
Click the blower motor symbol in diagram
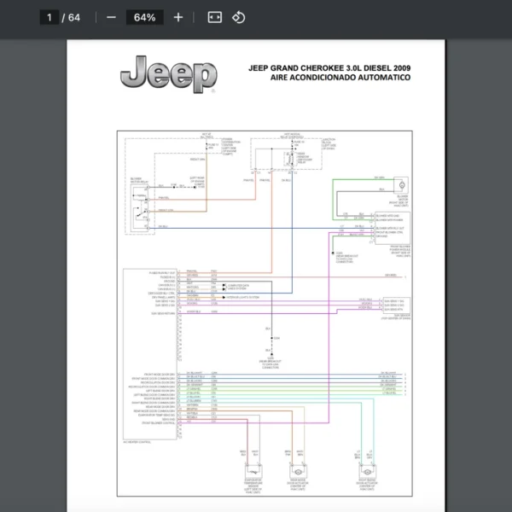(399, 185)
